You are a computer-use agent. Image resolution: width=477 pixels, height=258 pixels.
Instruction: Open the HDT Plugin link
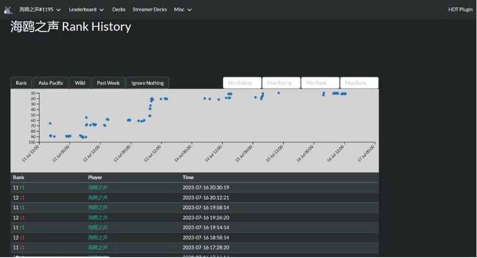[460, 9]
